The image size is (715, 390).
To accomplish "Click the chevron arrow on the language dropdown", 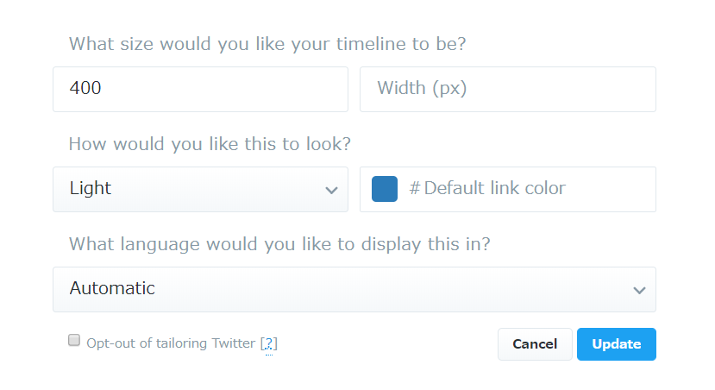I will (639, 290).
